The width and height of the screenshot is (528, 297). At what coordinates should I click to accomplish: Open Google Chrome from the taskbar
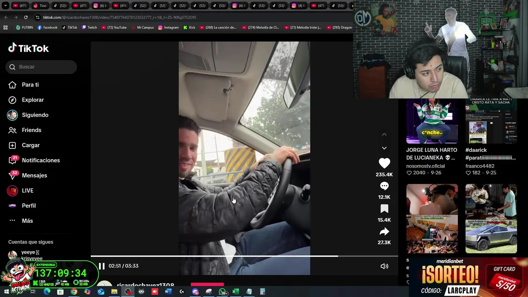(74, 292)
